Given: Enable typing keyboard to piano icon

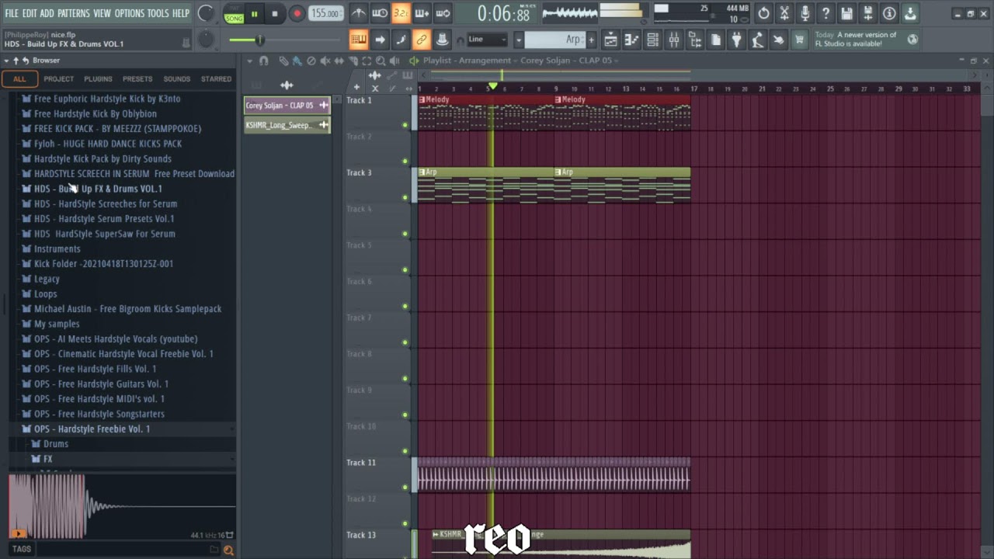Looking at the screenshot, I should click(359, 40).
